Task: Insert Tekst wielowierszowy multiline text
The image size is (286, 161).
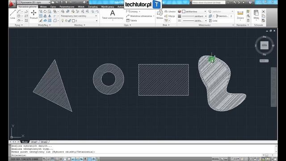Action: coord(113,14)
